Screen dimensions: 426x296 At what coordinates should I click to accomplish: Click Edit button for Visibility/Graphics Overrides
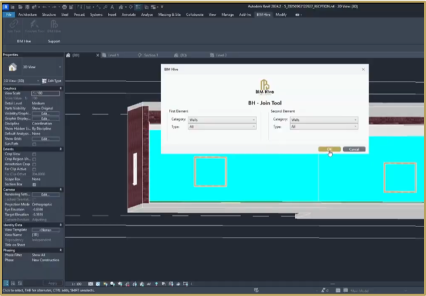pyautogui.click(x=45, y=113)
